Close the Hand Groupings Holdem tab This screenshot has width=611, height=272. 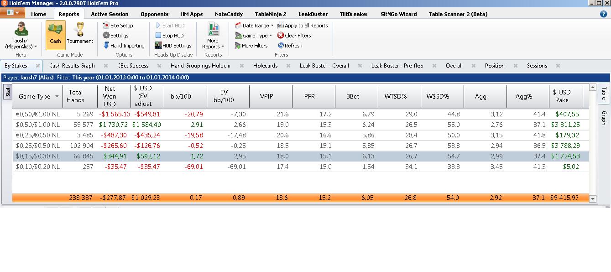click(x=242, y=66)
